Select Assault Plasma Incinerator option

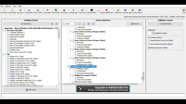pos(149,40)
